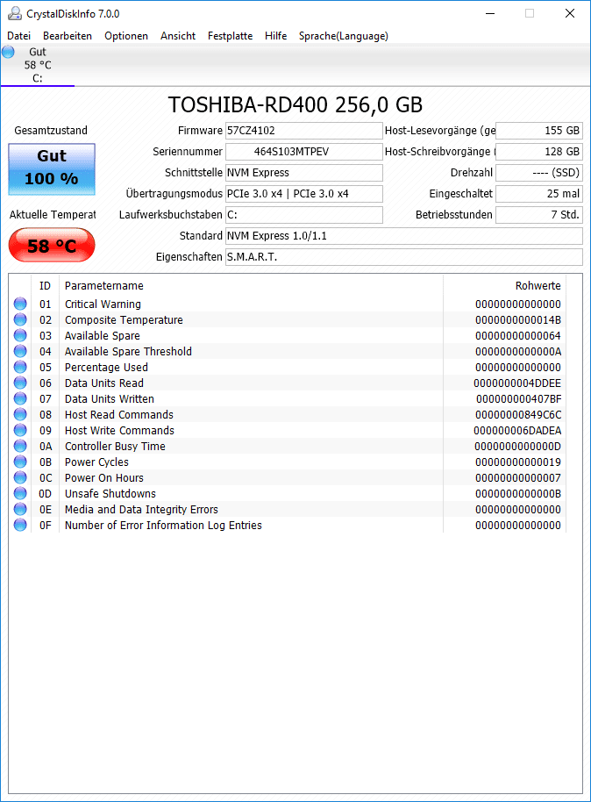This screenshot has width=591, height=802.
Task: Click the Übertragungsmodus field
Action: [x=304, y=193]
